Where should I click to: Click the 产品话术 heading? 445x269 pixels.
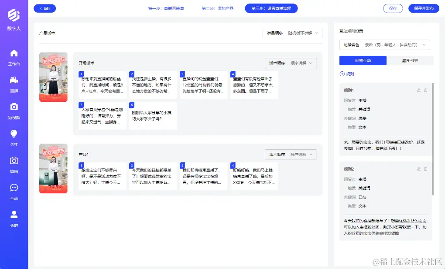(47, 33)
